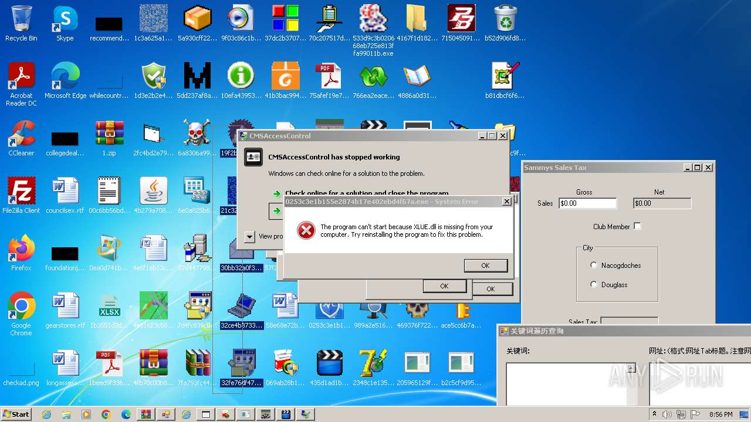Click the clock showing 8:56 PM
The width and height of the screenshot is (751, 422).
721,414
